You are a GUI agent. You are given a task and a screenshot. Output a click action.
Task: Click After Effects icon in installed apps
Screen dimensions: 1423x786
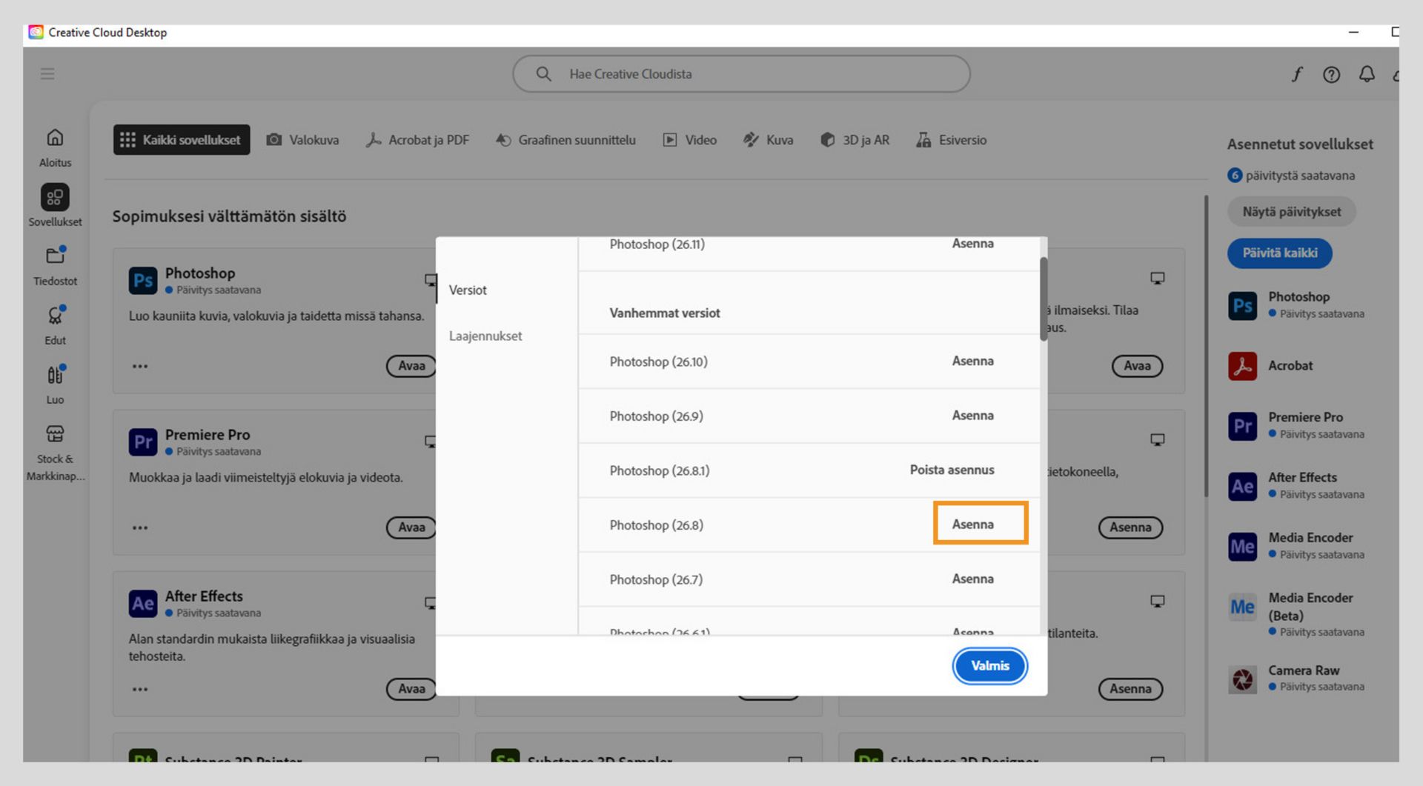(x=1243, y=486)
